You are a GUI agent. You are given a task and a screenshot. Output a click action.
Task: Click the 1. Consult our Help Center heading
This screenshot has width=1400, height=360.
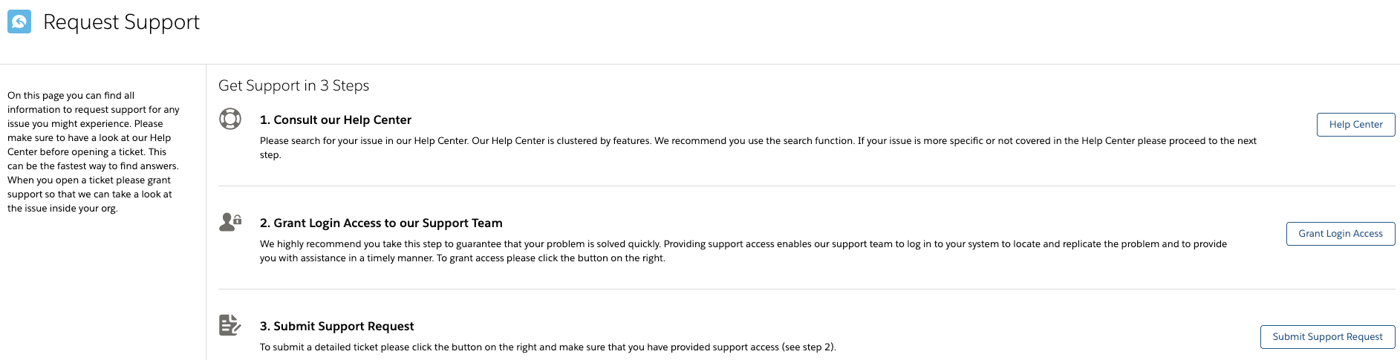tap(335, 120)
